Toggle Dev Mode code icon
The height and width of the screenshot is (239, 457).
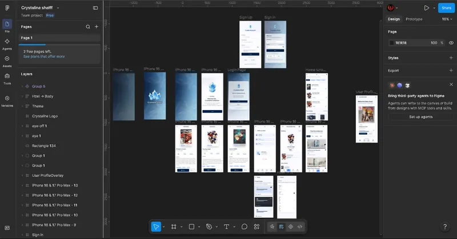(x=300, y=226)
